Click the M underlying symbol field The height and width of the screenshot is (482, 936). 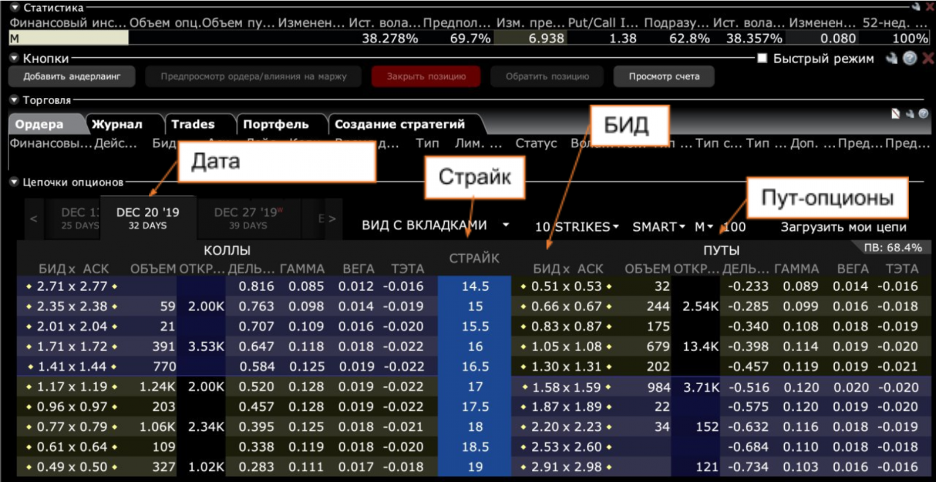tap(69, 38)
